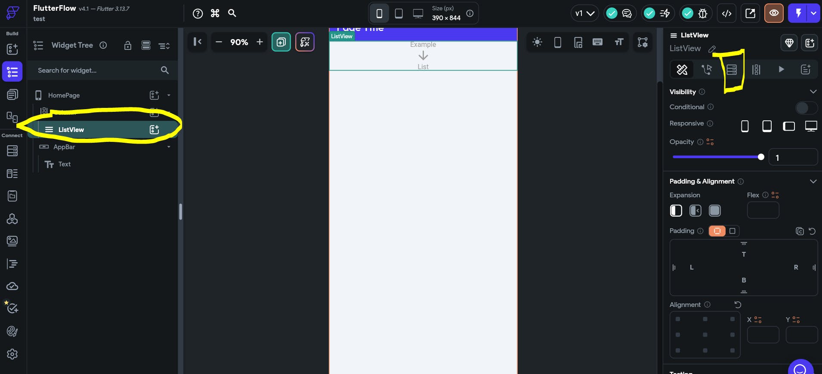Click the Alignment X input field
Image resolution: width=822 pixels, height=374 pixels.
763,335
